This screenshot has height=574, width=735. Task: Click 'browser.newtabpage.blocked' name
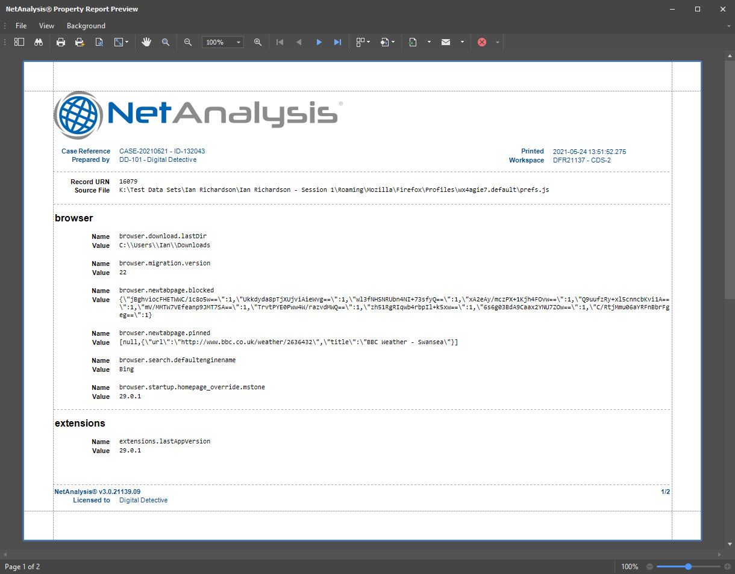tap(166, 290)
